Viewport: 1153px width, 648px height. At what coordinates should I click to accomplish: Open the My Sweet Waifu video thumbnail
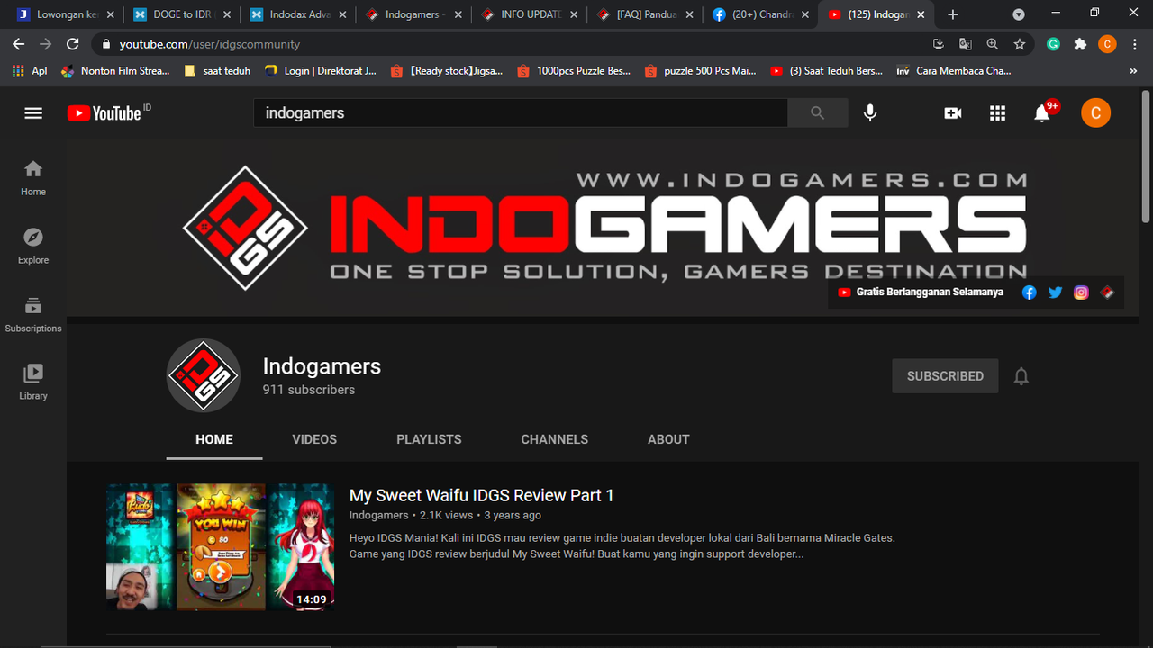pos(220,546)
